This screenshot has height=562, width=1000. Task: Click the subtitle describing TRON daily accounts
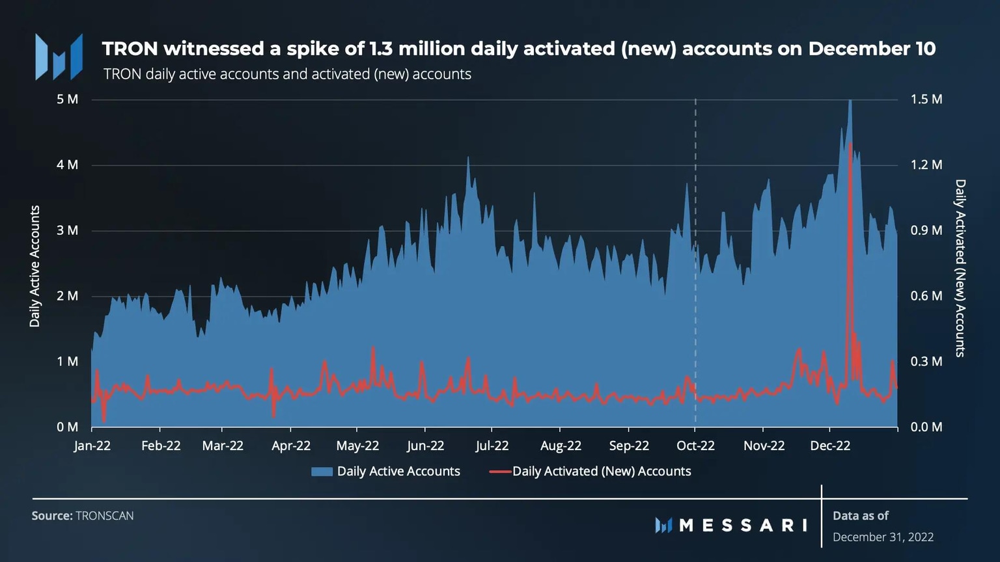286,74
